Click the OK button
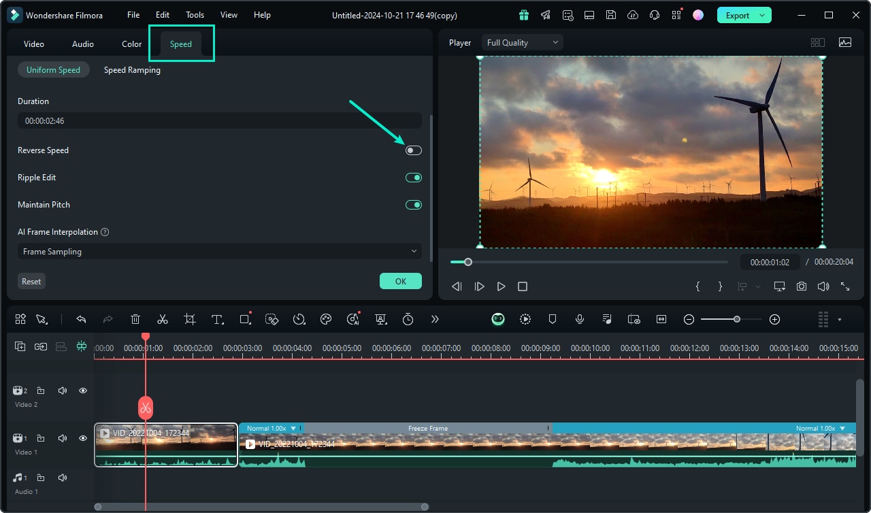The height and width of the screenshot is (513, 871). pyautogui.click(x=401, y=281)
